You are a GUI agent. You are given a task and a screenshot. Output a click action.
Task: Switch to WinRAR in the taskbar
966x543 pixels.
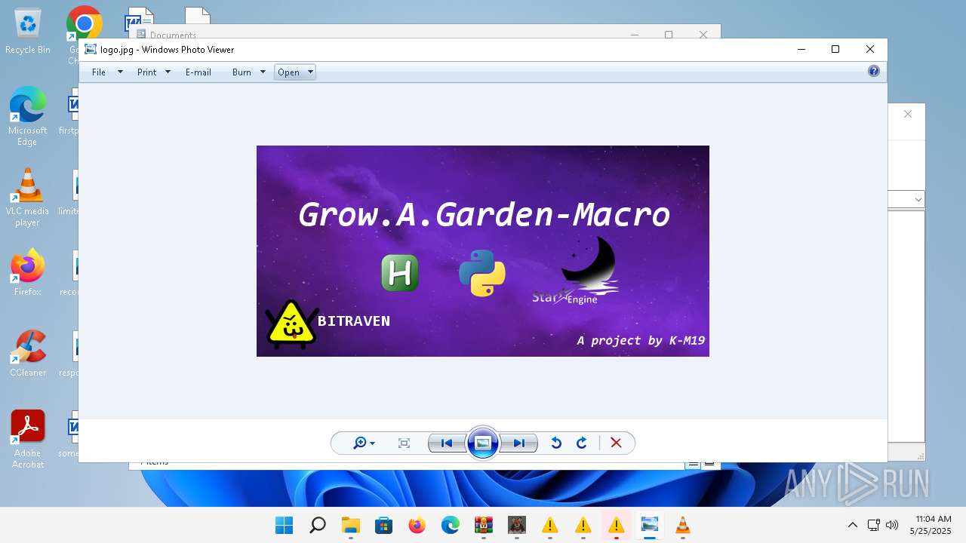(484, 525)
